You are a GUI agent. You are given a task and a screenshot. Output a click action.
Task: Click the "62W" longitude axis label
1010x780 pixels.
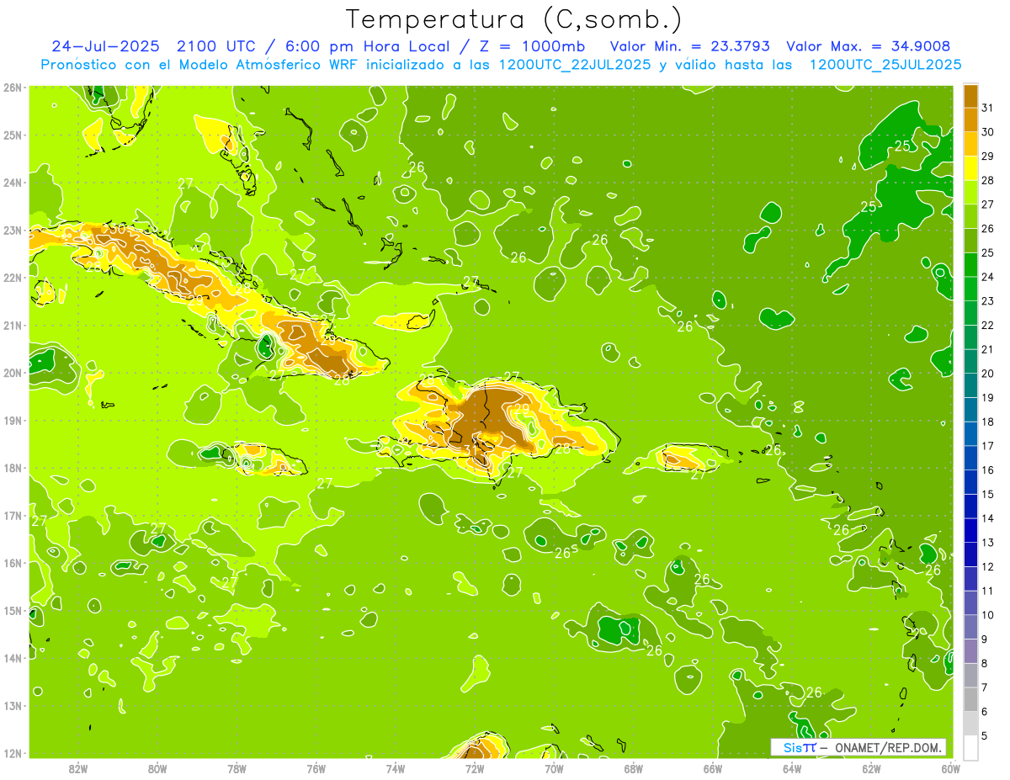coord(871,768)
